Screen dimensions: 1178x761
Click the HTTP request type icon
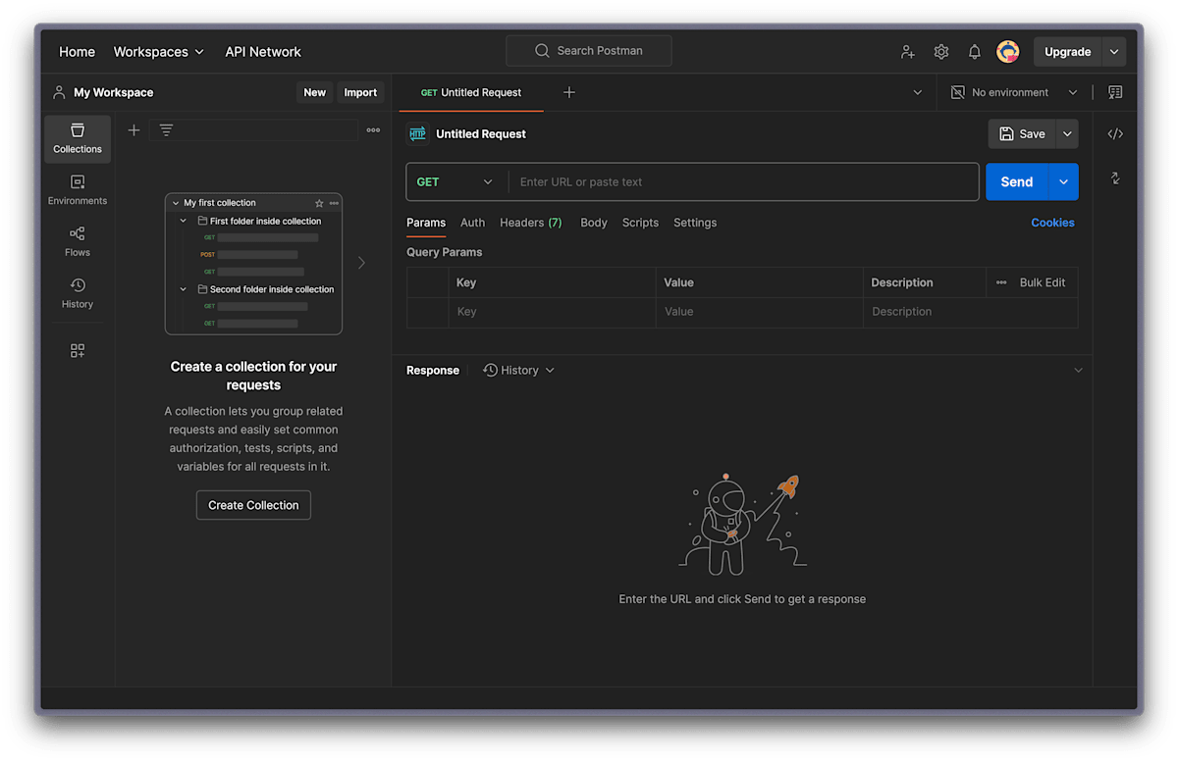click(x=418, y=134)
